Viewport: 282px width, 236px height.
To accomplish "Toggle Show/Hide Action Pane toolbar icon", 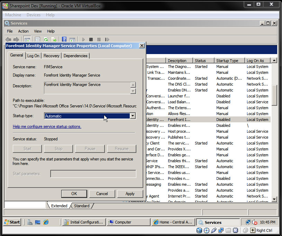I will pyautogui.click(x=72, y=39).
